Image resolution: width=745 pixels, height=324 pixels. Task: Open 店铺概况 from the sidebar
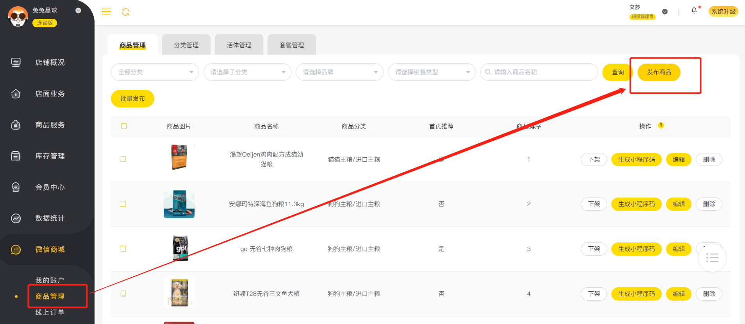[x=50, y=62]
